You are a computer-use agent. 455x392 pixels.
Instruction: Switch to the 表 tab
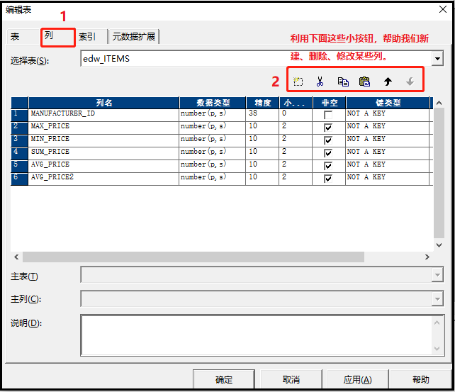23,37
